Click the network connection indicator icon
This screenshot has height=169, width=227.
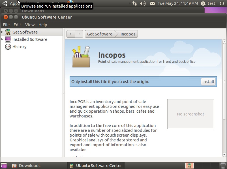pos(135,3)
